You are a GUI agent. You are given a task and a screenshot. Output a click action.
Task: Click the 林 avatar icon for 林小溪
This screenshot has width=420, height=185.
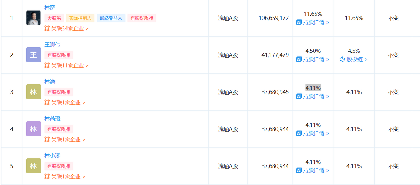click(33, 166)
